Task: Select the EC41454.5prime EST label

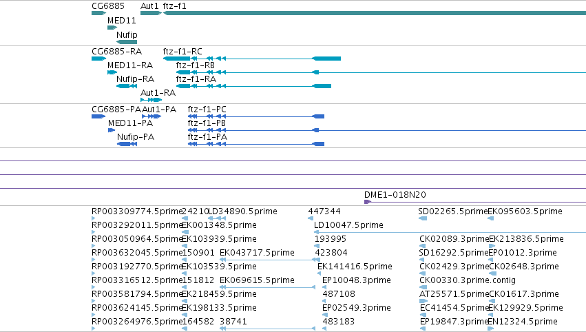Action: (454, 309)
